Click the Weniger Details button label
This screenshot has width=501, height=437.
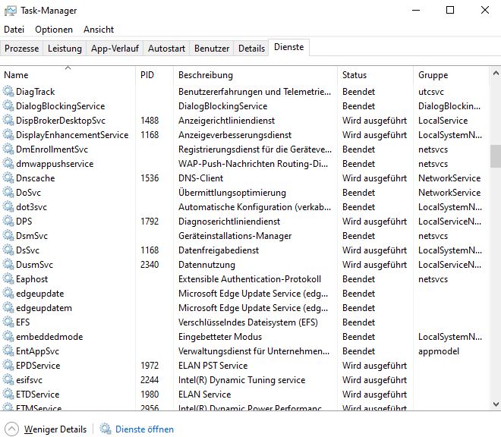tap(55, 429)
